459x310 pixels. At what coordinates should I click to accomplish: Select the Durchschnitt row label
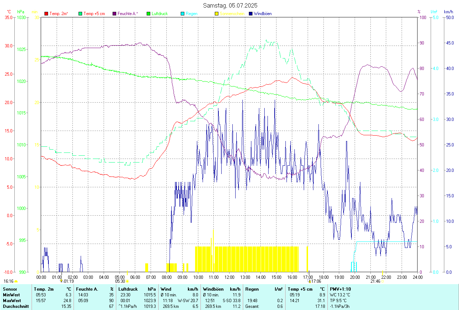tap(14, 306)
